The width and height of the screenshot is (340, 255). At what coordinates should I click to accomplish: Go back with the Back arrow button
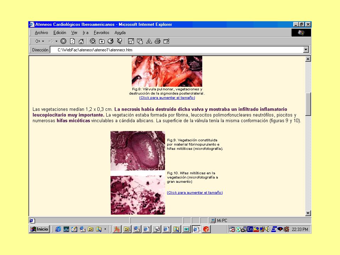38,41
